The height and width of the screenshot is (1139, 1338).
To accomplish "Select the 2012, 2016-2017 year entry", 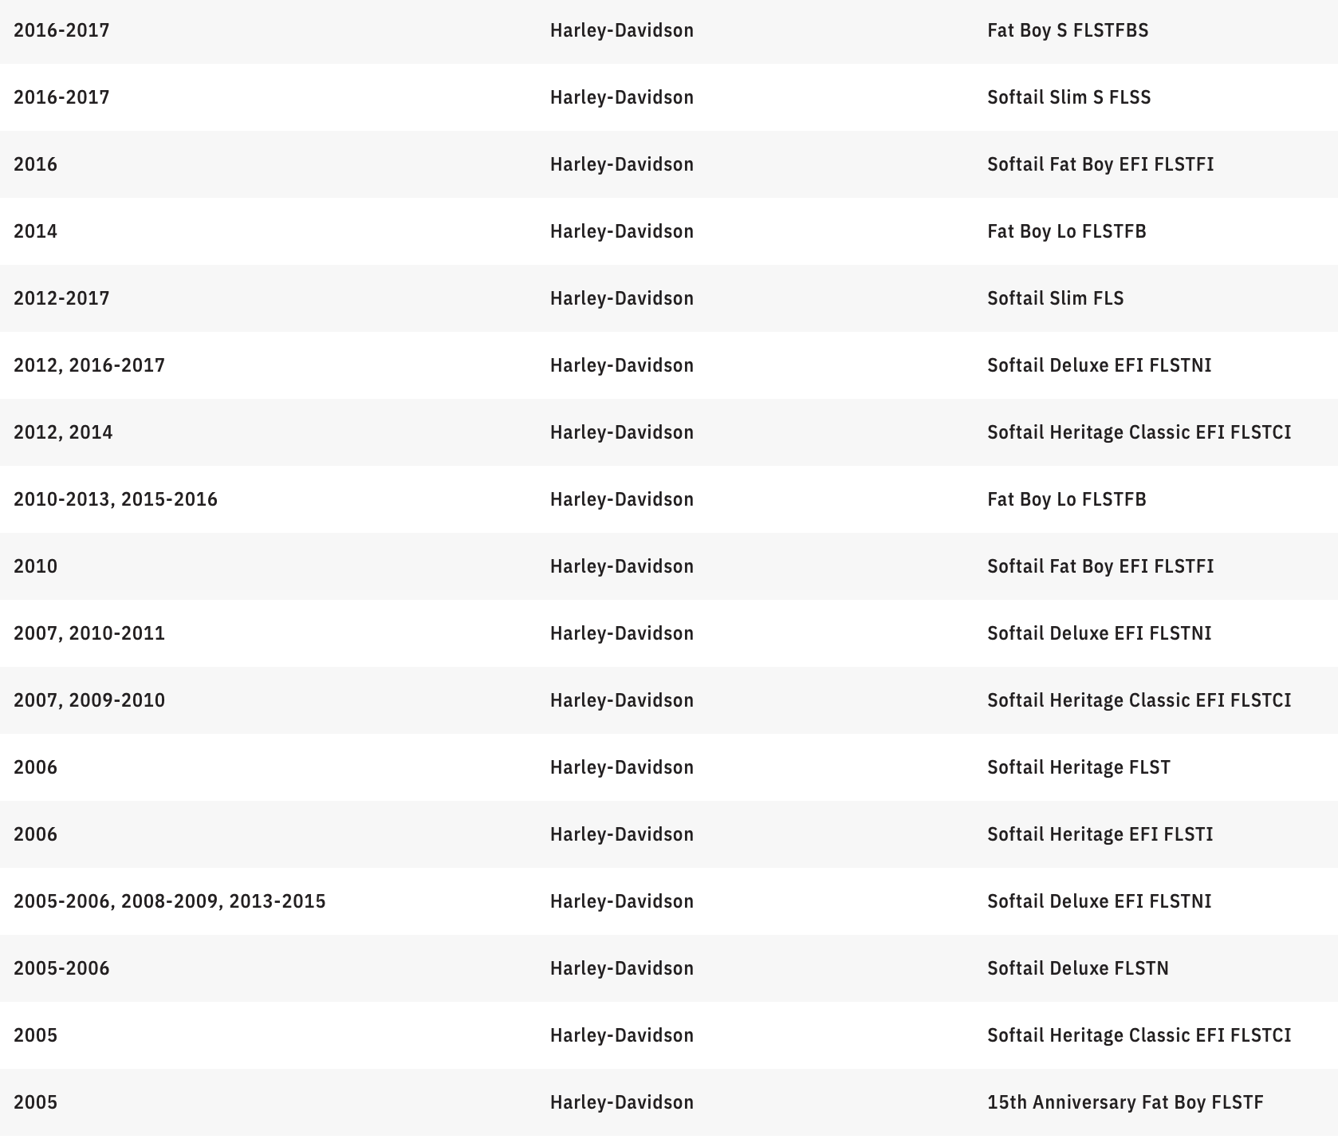I will [x=89, y=365].
